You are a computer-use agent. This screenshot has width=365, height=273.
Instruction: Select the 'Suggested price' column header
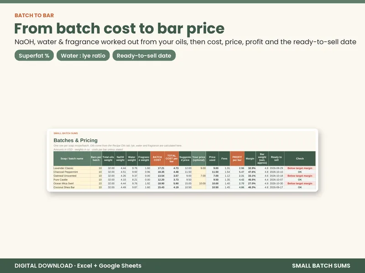(x=185, y=158)
